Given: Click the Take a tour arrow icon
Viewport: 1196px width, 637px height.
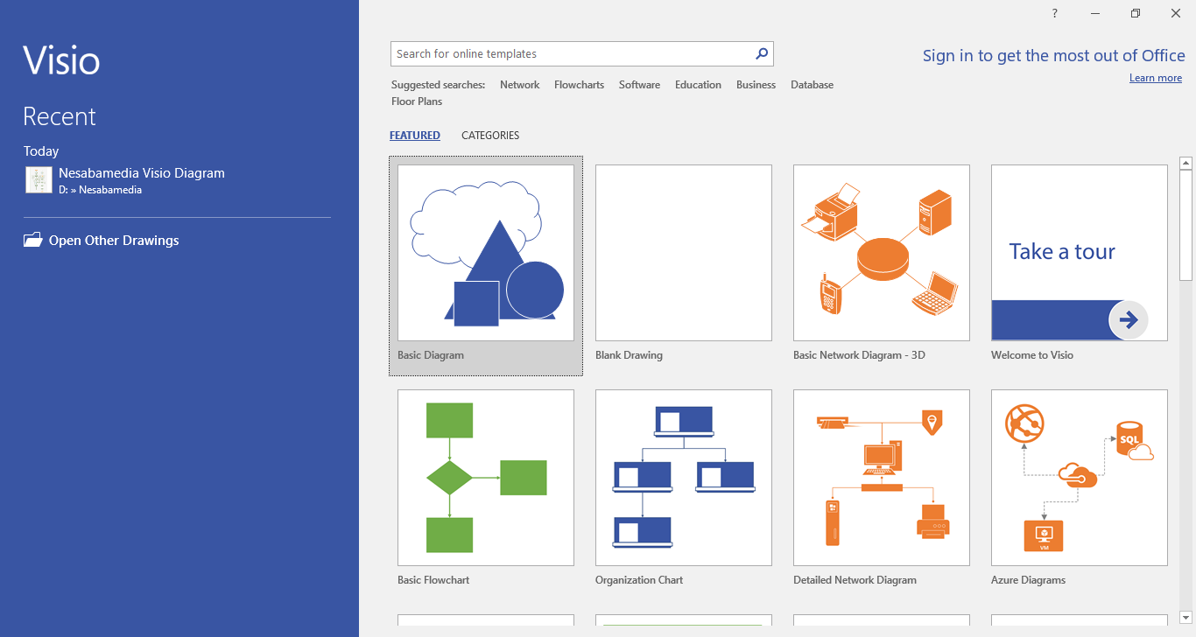Looking at the screenshot, I should click(x=1129, y=319).
